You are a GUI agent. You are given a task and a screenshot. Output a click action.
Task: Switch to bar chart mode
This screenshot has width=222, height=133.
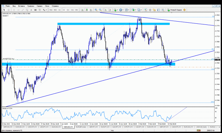tap(82, 10)
